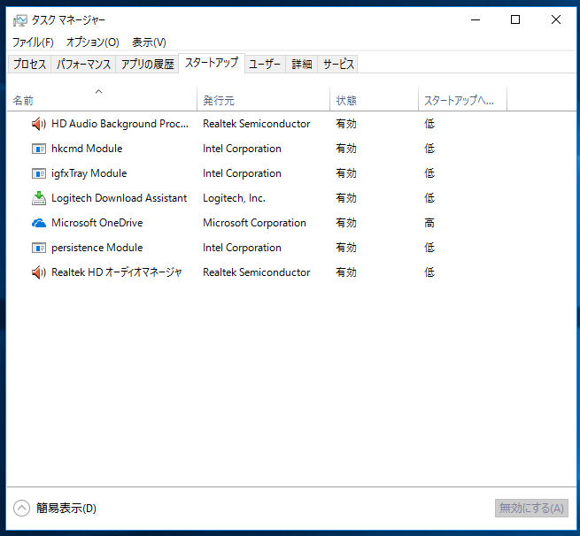
Task: Click Realtek Semiconductor publisher in Realtek HD row
Action: pos(256,272)
